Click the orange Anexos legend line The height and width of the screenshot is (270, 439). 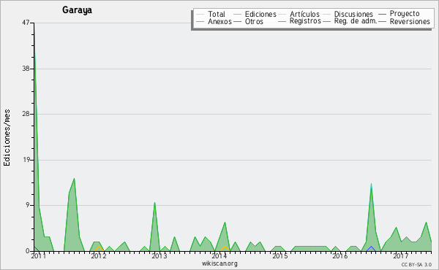pos(200,21)
